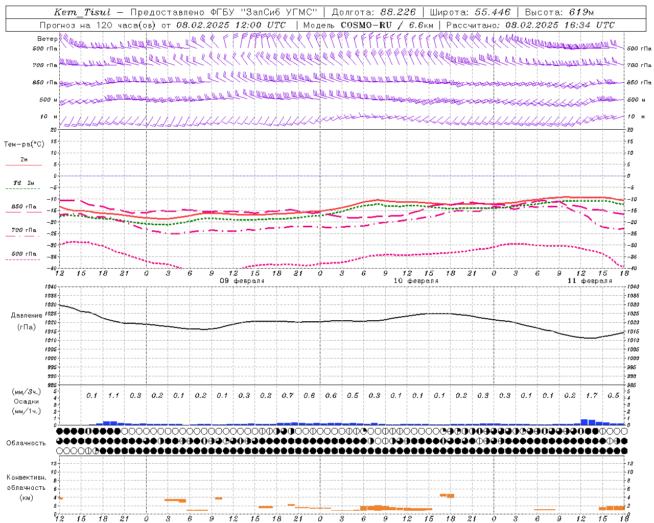Image resolution: width=654 pixels, height=523 pixels.
Task: Click the model name COSMO-RU / 6.6км
Action: pyautogui.click(x=387, y=25)
